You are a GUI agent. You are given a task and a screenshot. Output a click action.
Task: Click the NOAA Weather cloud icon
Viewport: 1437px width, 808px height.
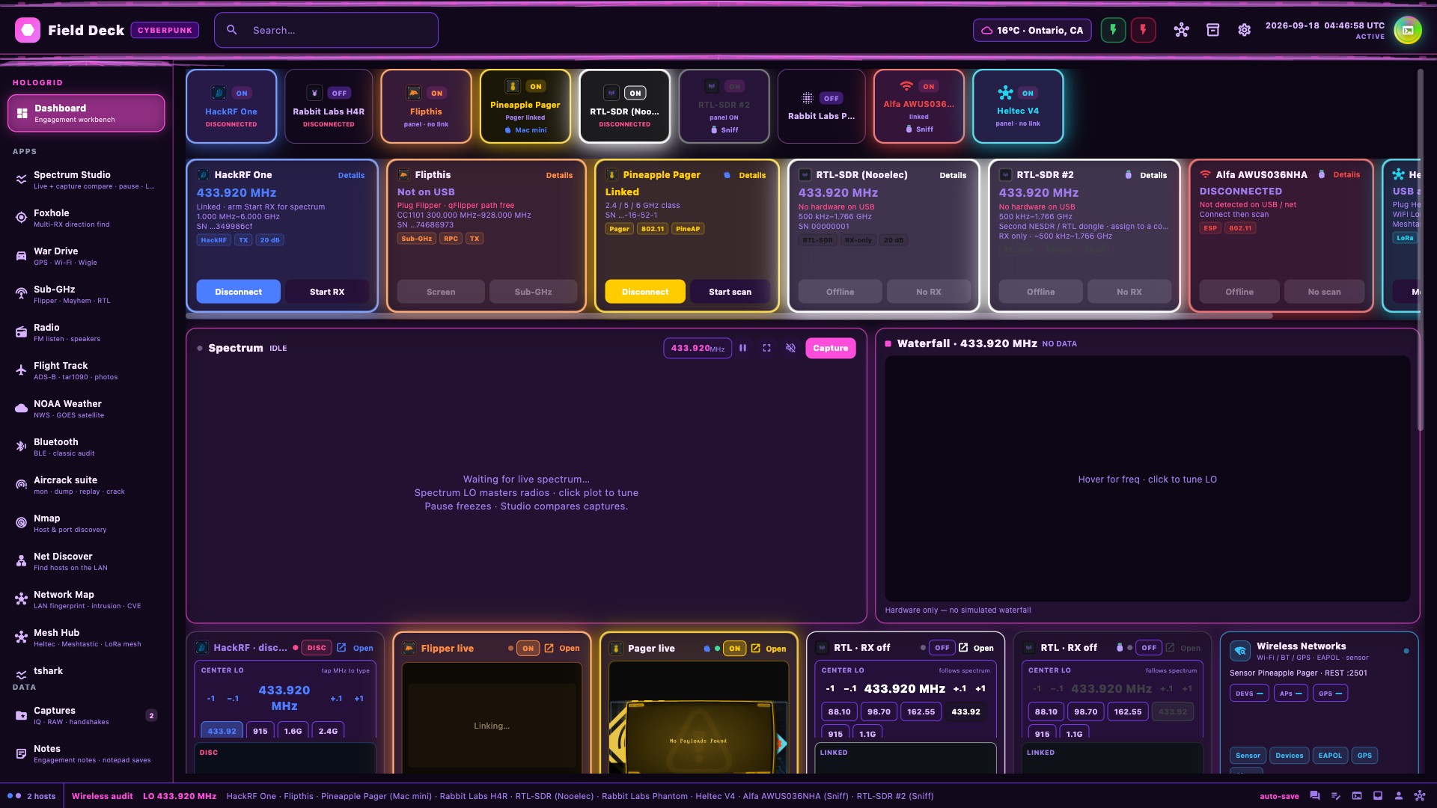21,408
